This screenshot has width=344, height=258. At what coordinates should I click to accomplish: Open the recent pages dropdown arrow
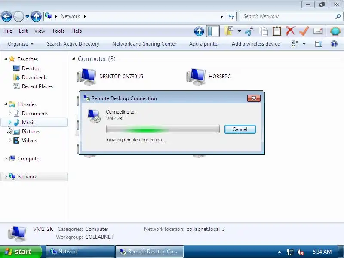(x=27, y=17)
